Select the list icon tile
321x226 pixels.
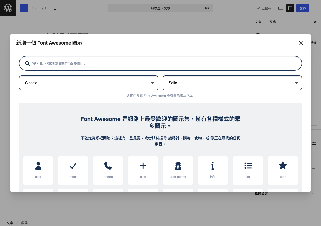pyautogui.click(x=248, y=171)
